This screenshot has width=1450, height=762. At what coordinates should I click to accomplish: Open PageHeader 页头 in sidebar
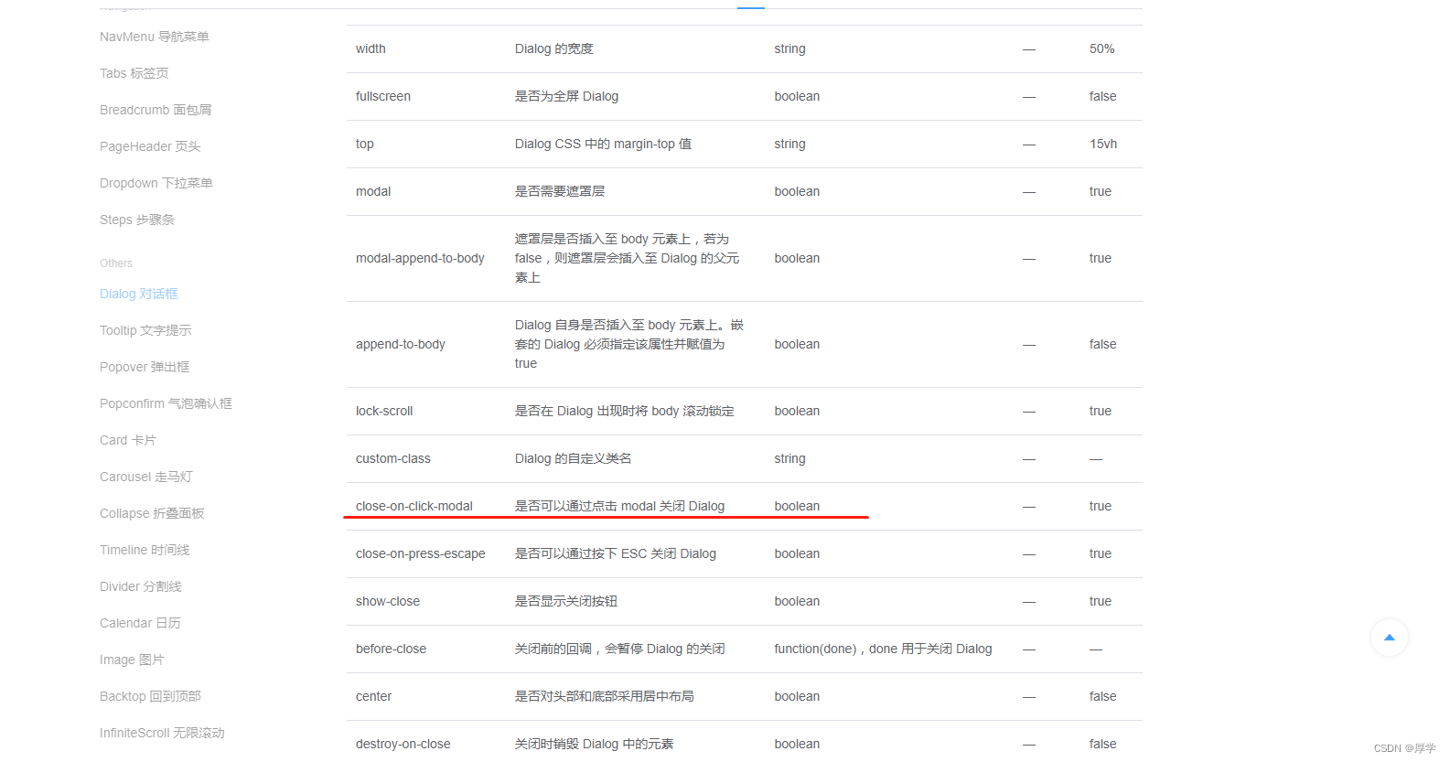pyautogui.click(x=150, y=146)
